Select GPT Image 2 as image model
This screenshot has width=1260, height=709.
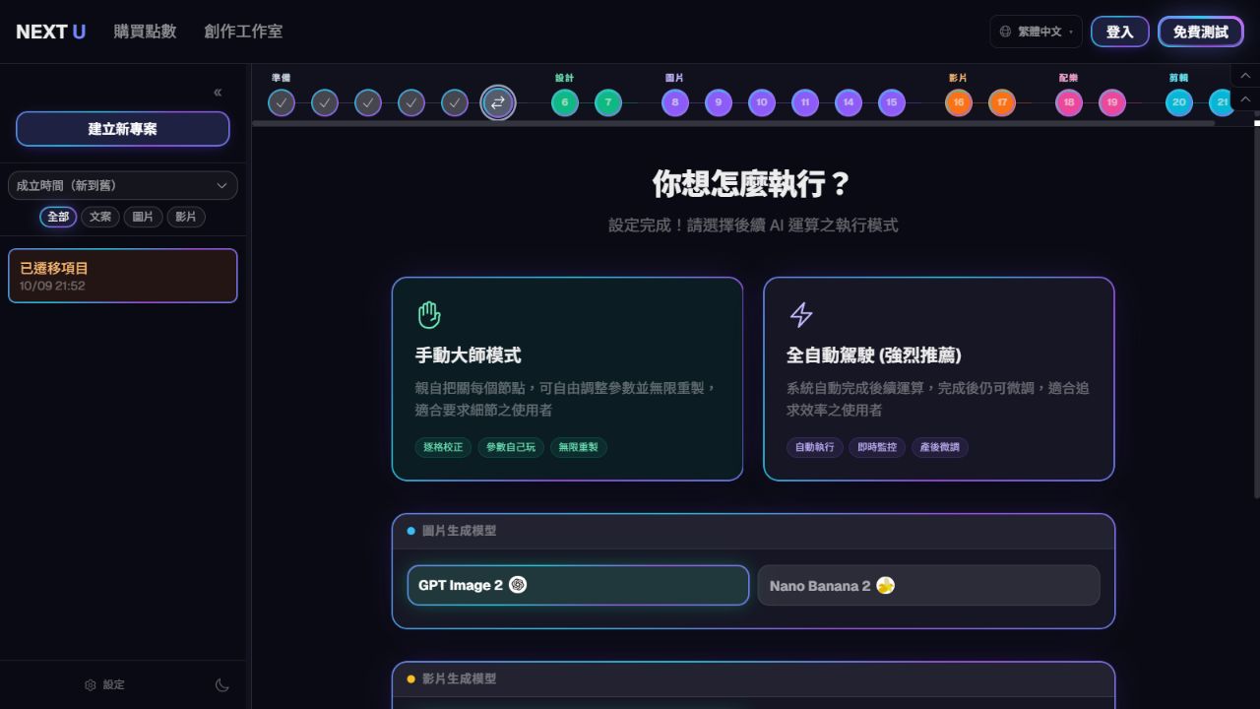coord(579,585)
